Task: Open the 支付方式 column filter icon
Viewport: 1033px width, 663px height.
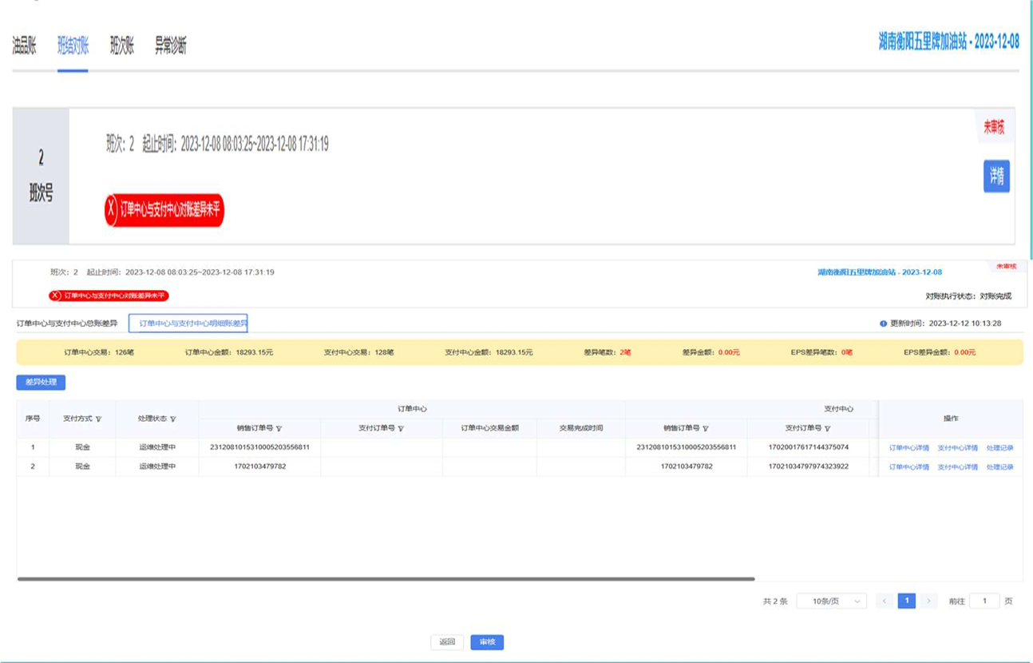Action: tap(98, 419)
